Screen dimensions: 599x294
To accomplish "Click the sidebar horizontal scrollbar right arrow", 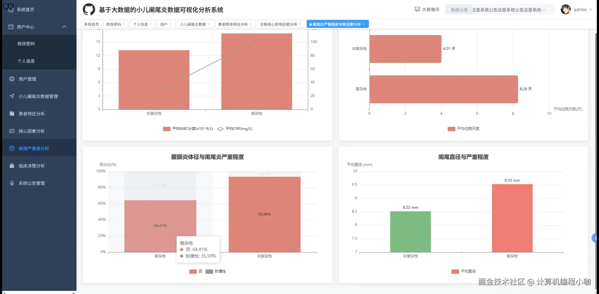I will 74,293.
